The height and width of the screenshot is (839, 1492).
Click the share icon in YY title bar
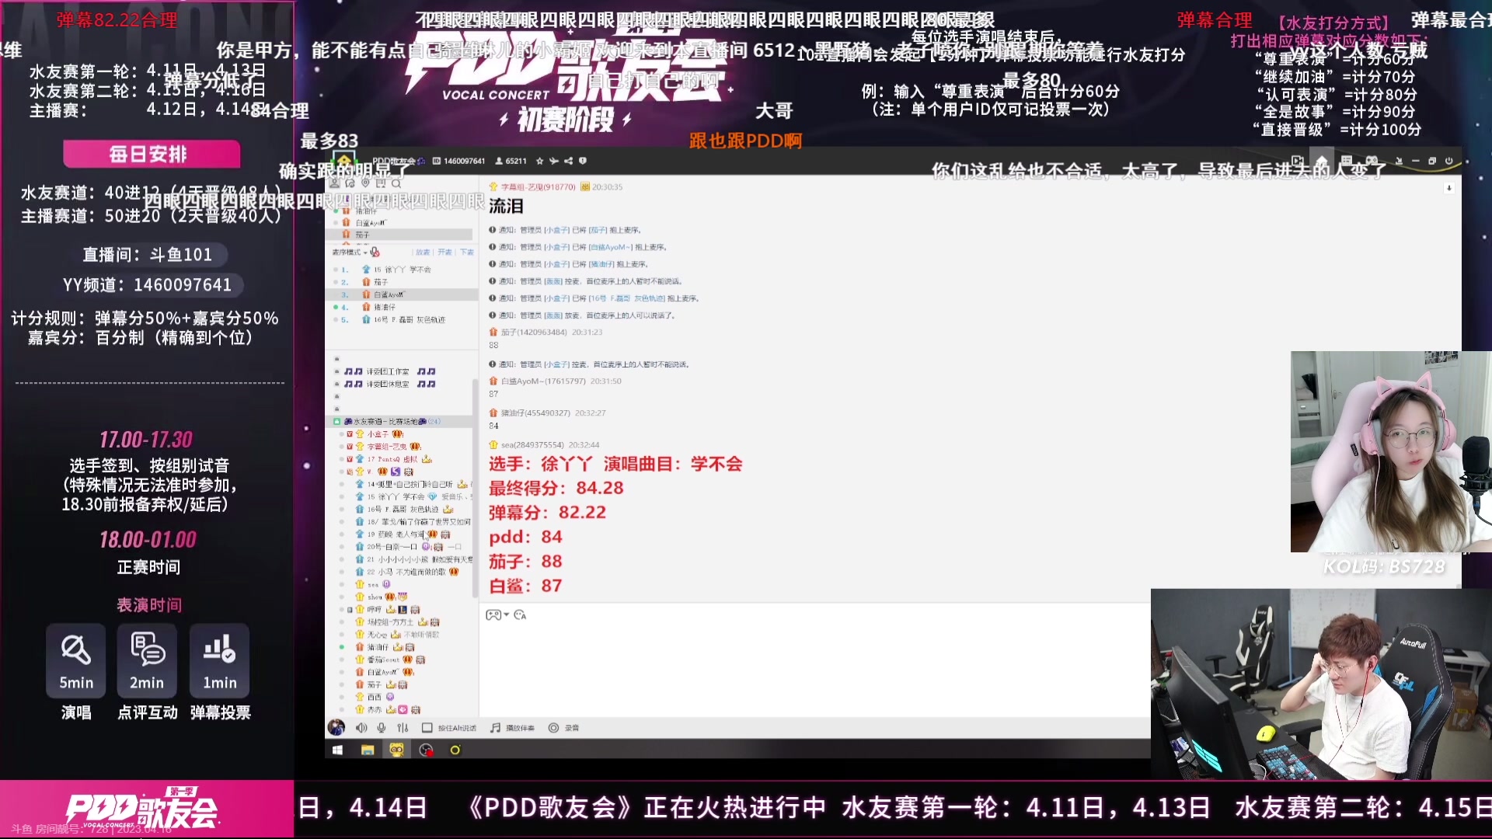coord(568,161)
